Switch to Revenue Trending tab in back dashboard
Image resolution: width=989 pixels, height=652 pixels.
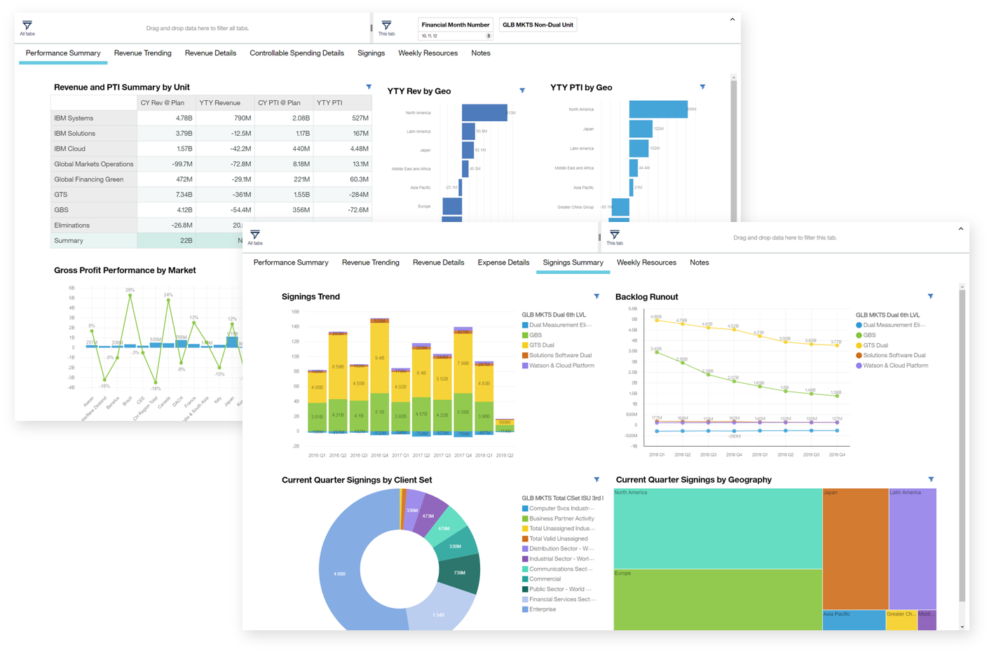pyautogui.click(x=142, y=53)
